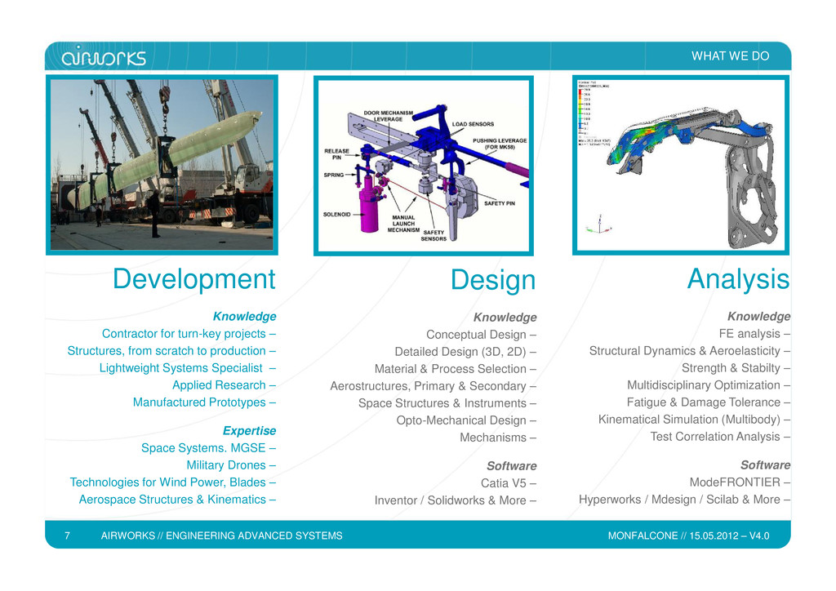Click 'Catia V5' line

(x=508, y=483)
